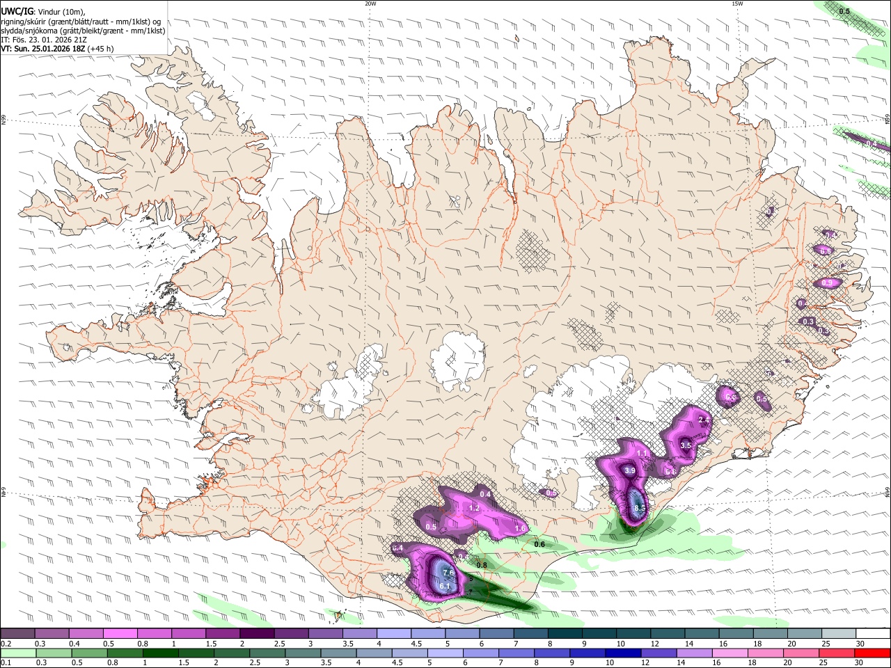Click the 1.2 precipitation value label
Screen dimensions: 891x668
point(474,509)
